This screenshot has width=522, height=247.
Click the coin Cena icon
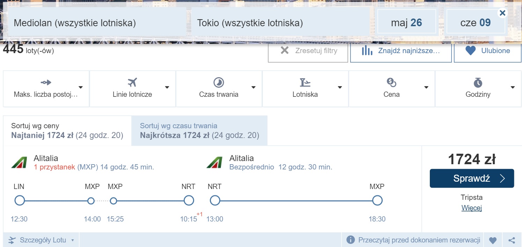pos(391,82)
